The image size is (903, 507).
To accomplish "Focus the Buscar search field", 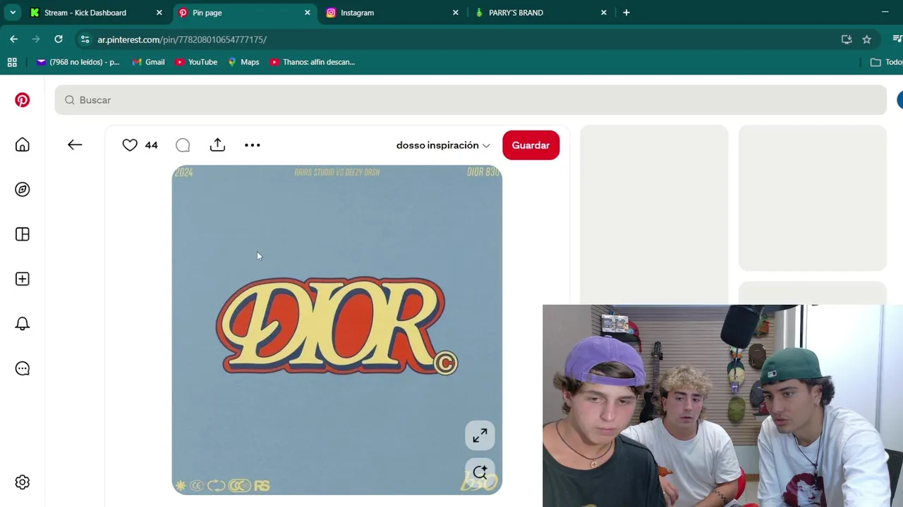I will click(471, 100).
